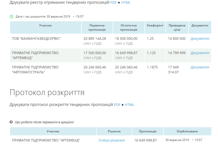Click the 'Рішення' column header
Viewport: 218px width, 144px height.
(x=114, y=131)
